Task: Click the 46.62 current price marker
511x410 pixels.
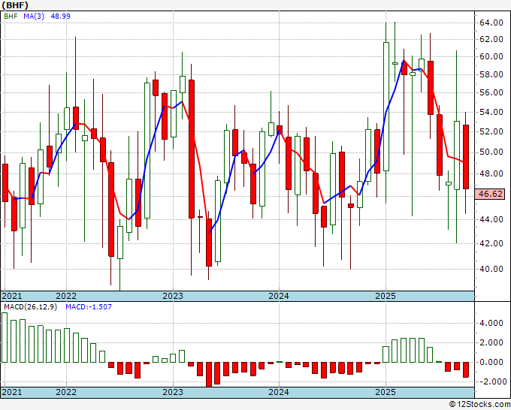Action: 491,194
